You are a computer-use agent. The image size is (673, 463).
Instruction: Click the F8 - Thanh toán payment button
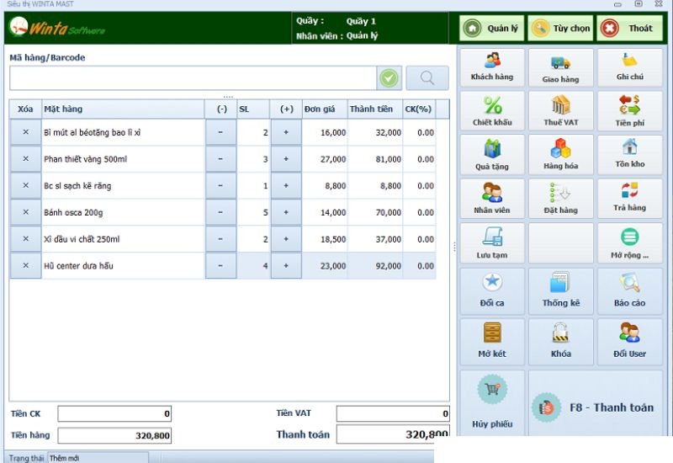tap(596, 403)
